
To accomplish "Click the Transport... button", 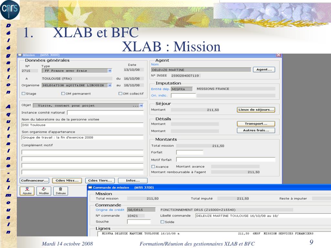I will click(256, 124).
